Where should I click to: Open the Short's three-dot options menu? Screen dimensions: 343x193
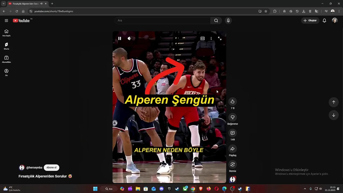[x=211, y=39]
